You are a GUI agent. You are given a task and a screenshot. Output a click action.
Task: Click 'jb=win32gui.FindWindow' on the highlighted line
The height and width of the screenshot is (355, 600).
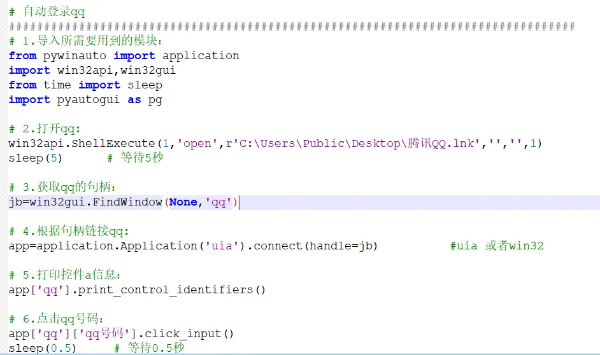click(x=85, y=202)
